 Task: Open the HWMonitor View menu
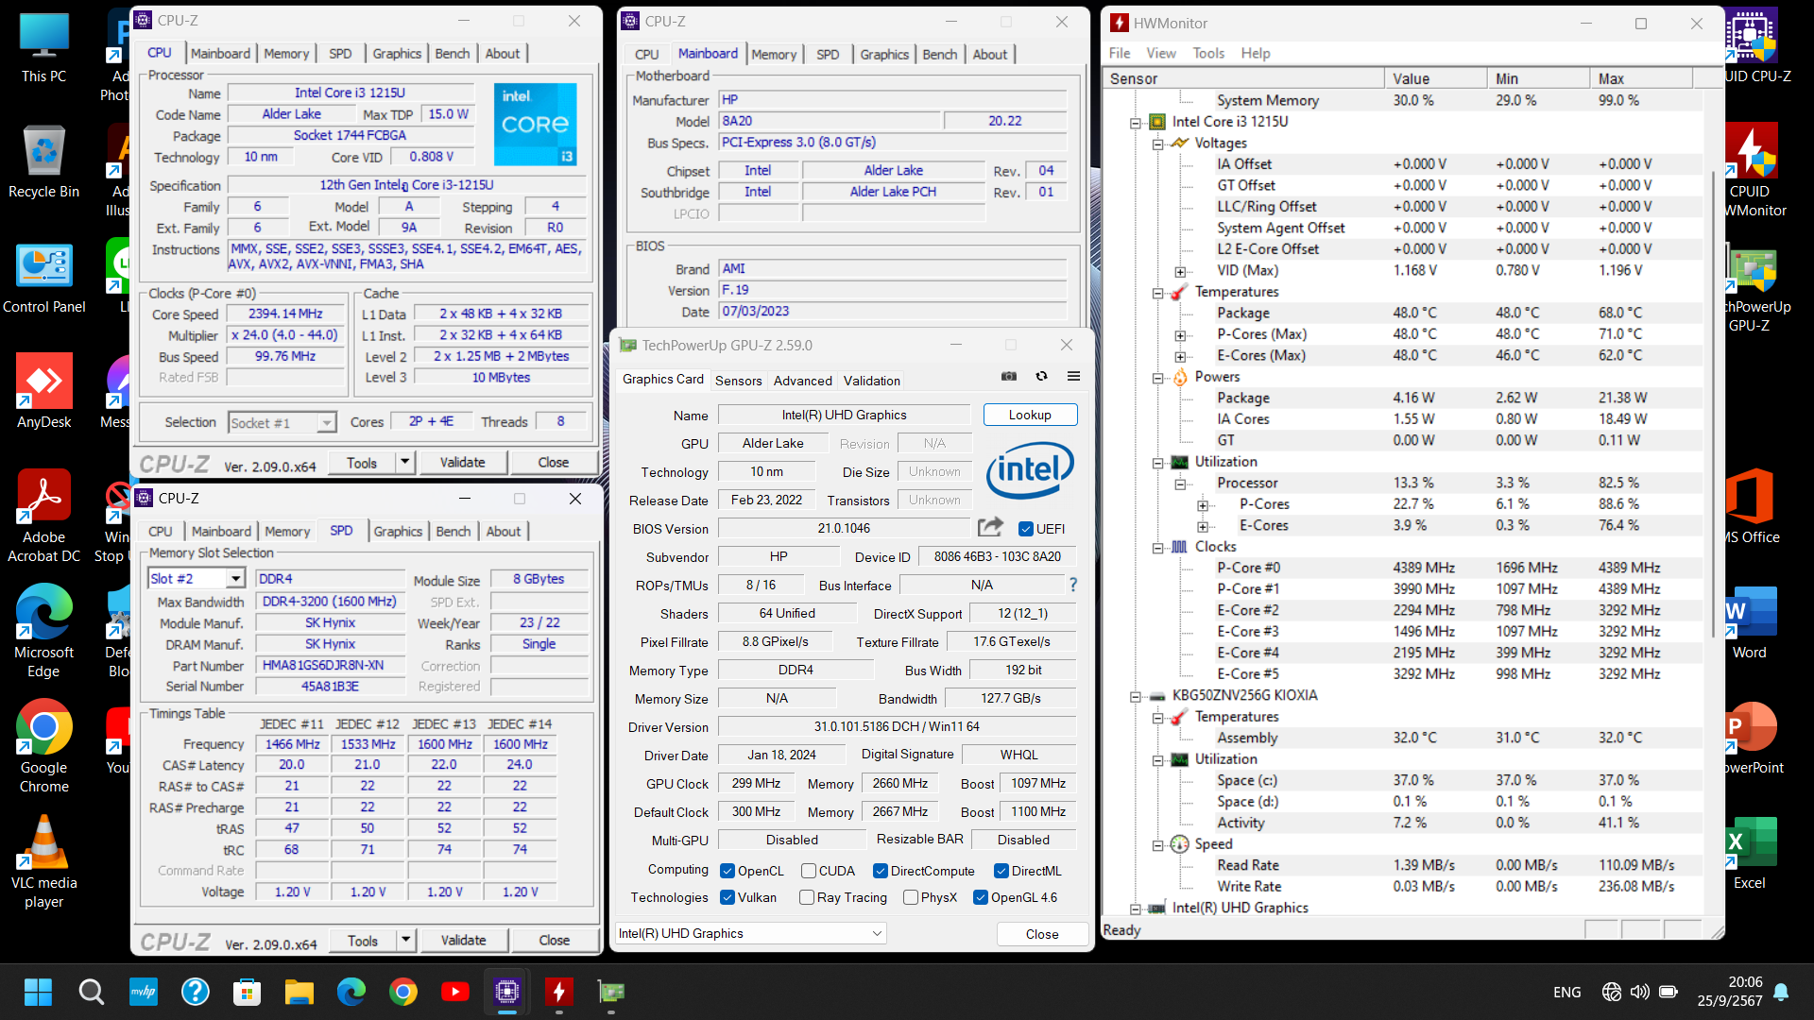(x=1160, y=53)
